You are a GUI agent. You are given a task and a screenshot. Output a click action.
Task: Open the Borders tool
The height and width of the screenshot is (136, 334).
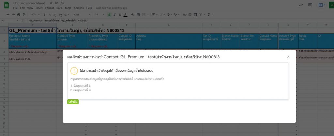tap(138, 15)
